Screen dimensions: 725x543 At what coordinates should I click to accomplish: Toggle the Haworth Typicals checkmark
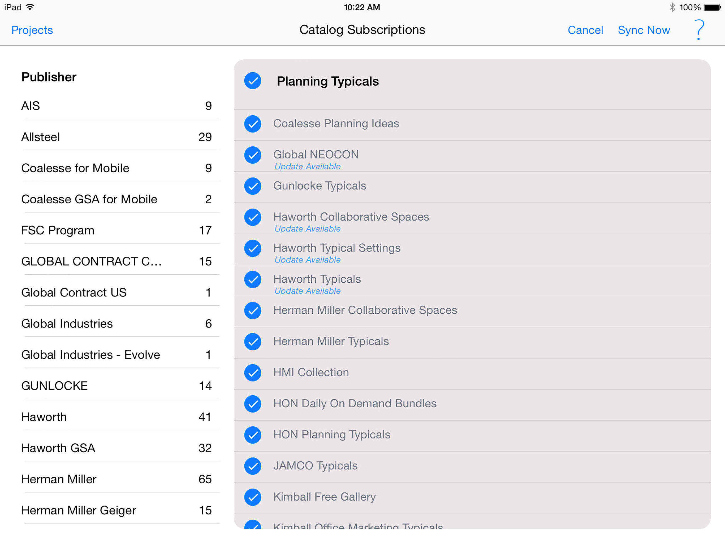pyautogui.click(x=253, y=279)
